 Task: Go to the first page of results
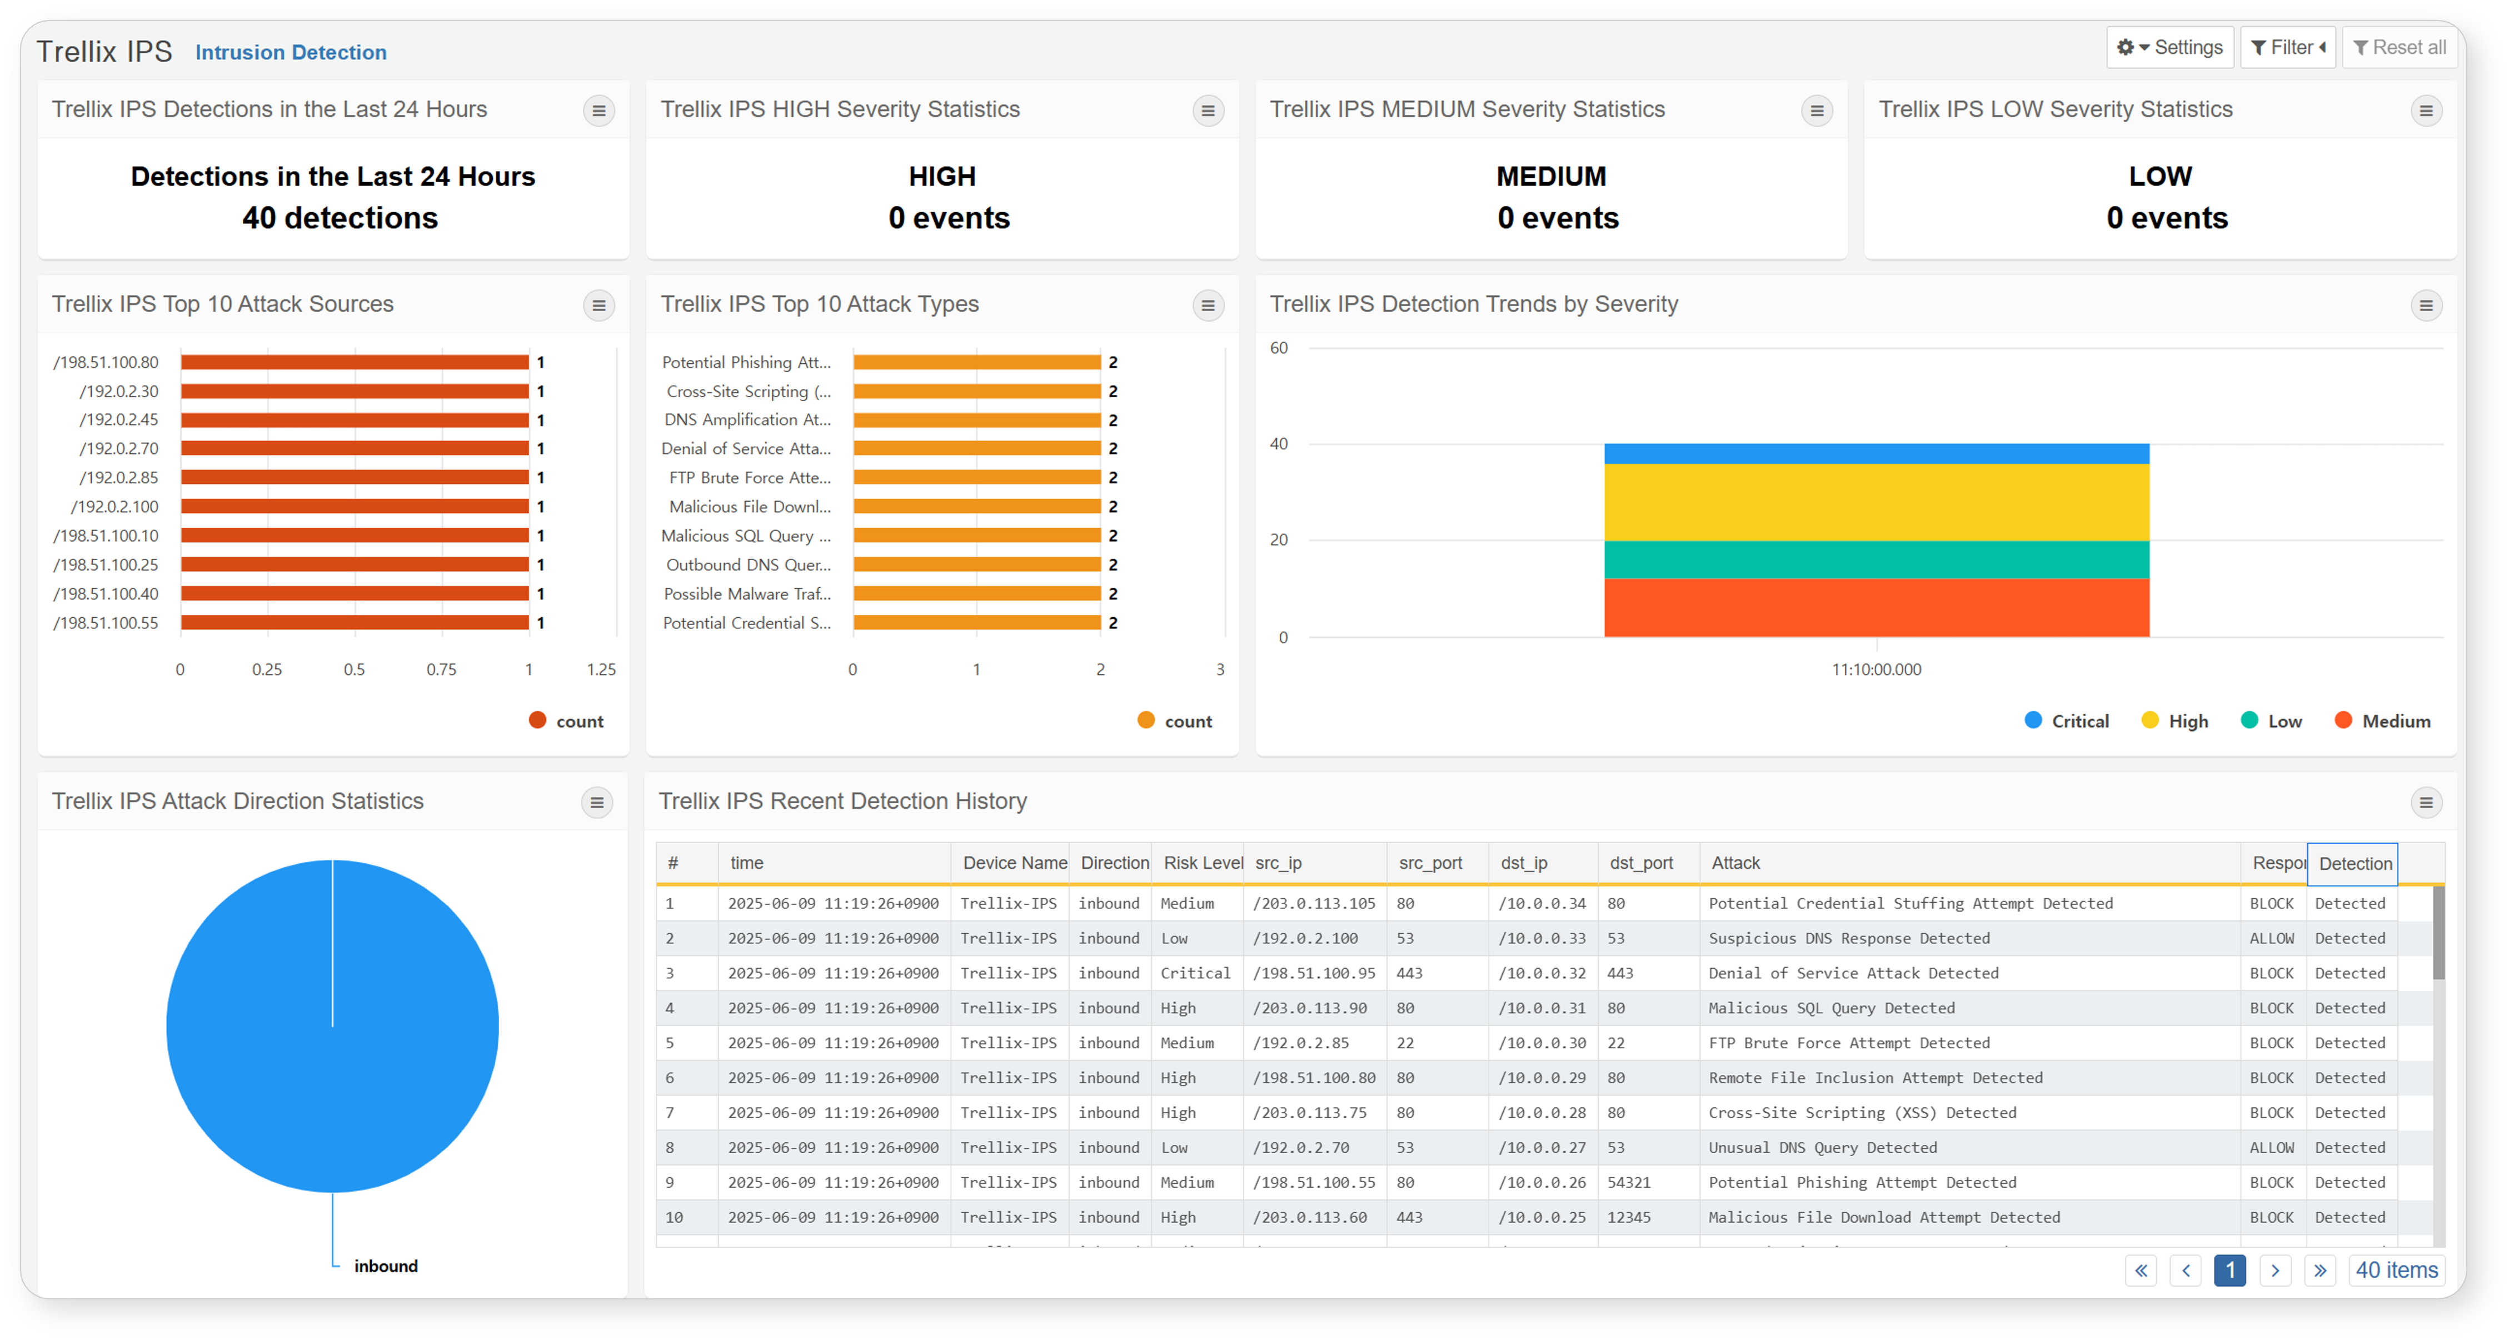[x=2141, y=1270]
